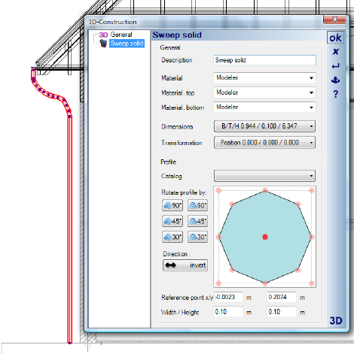This screenshot has width=354, height=354.
Task: Click the 3D icon beside General
Action: click(x=103, y=35)
